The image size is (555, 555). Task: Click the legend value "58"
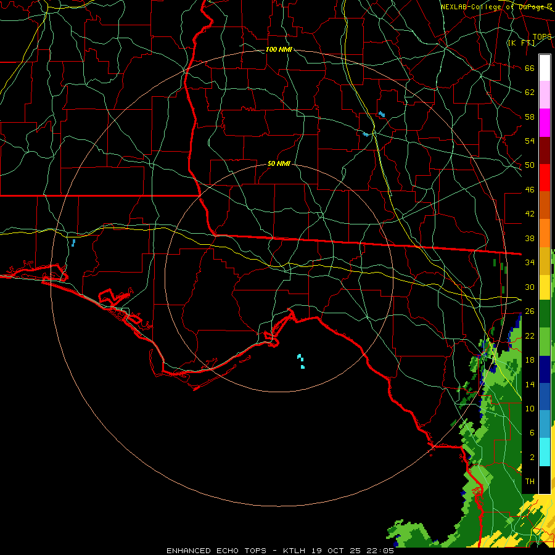tap(530, 117)
